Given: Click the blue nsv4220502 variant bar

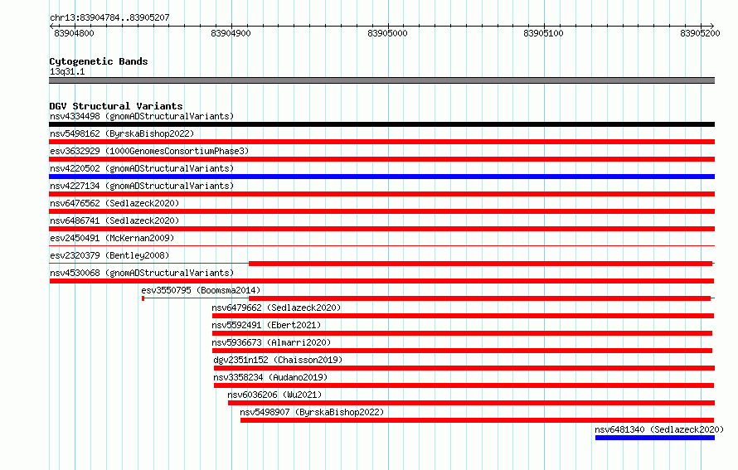Looking at the screenshot, I should pos(381,177).
